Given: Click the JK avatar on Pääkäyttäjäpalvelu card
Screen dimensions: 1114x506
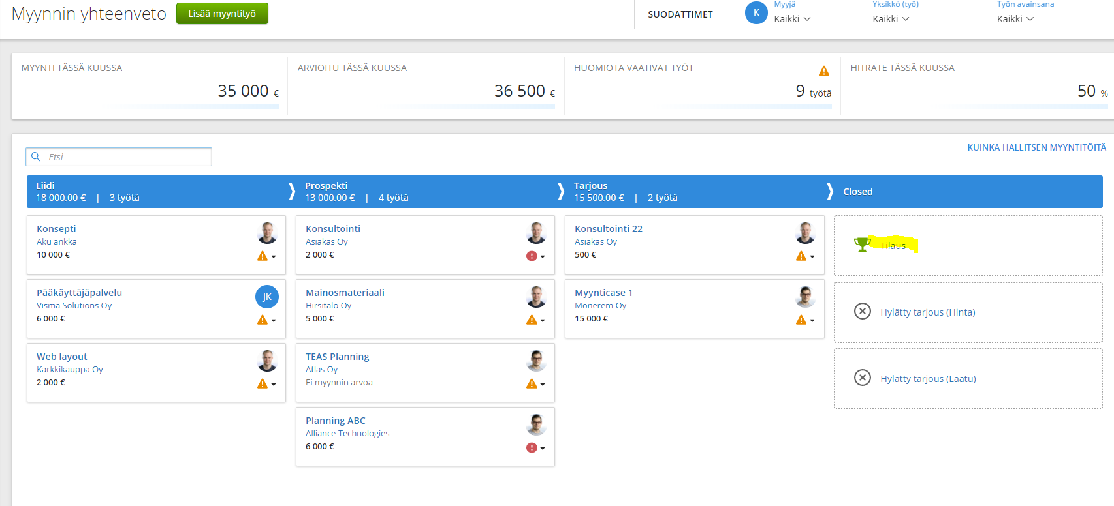Looking at the screenshot, I should click(267, 297).
